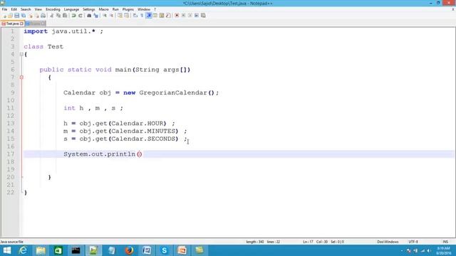The height and width of the screenshot is (256, 456).
Task: Collapse the main method fold marker on line 7
Action: (21, 78)
